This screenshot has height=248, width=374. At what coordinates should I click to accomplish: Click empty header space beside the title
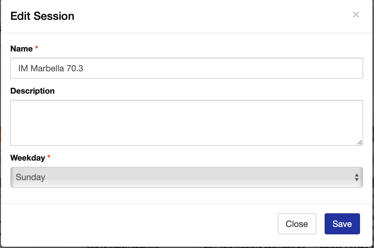(x=211, y=16)
